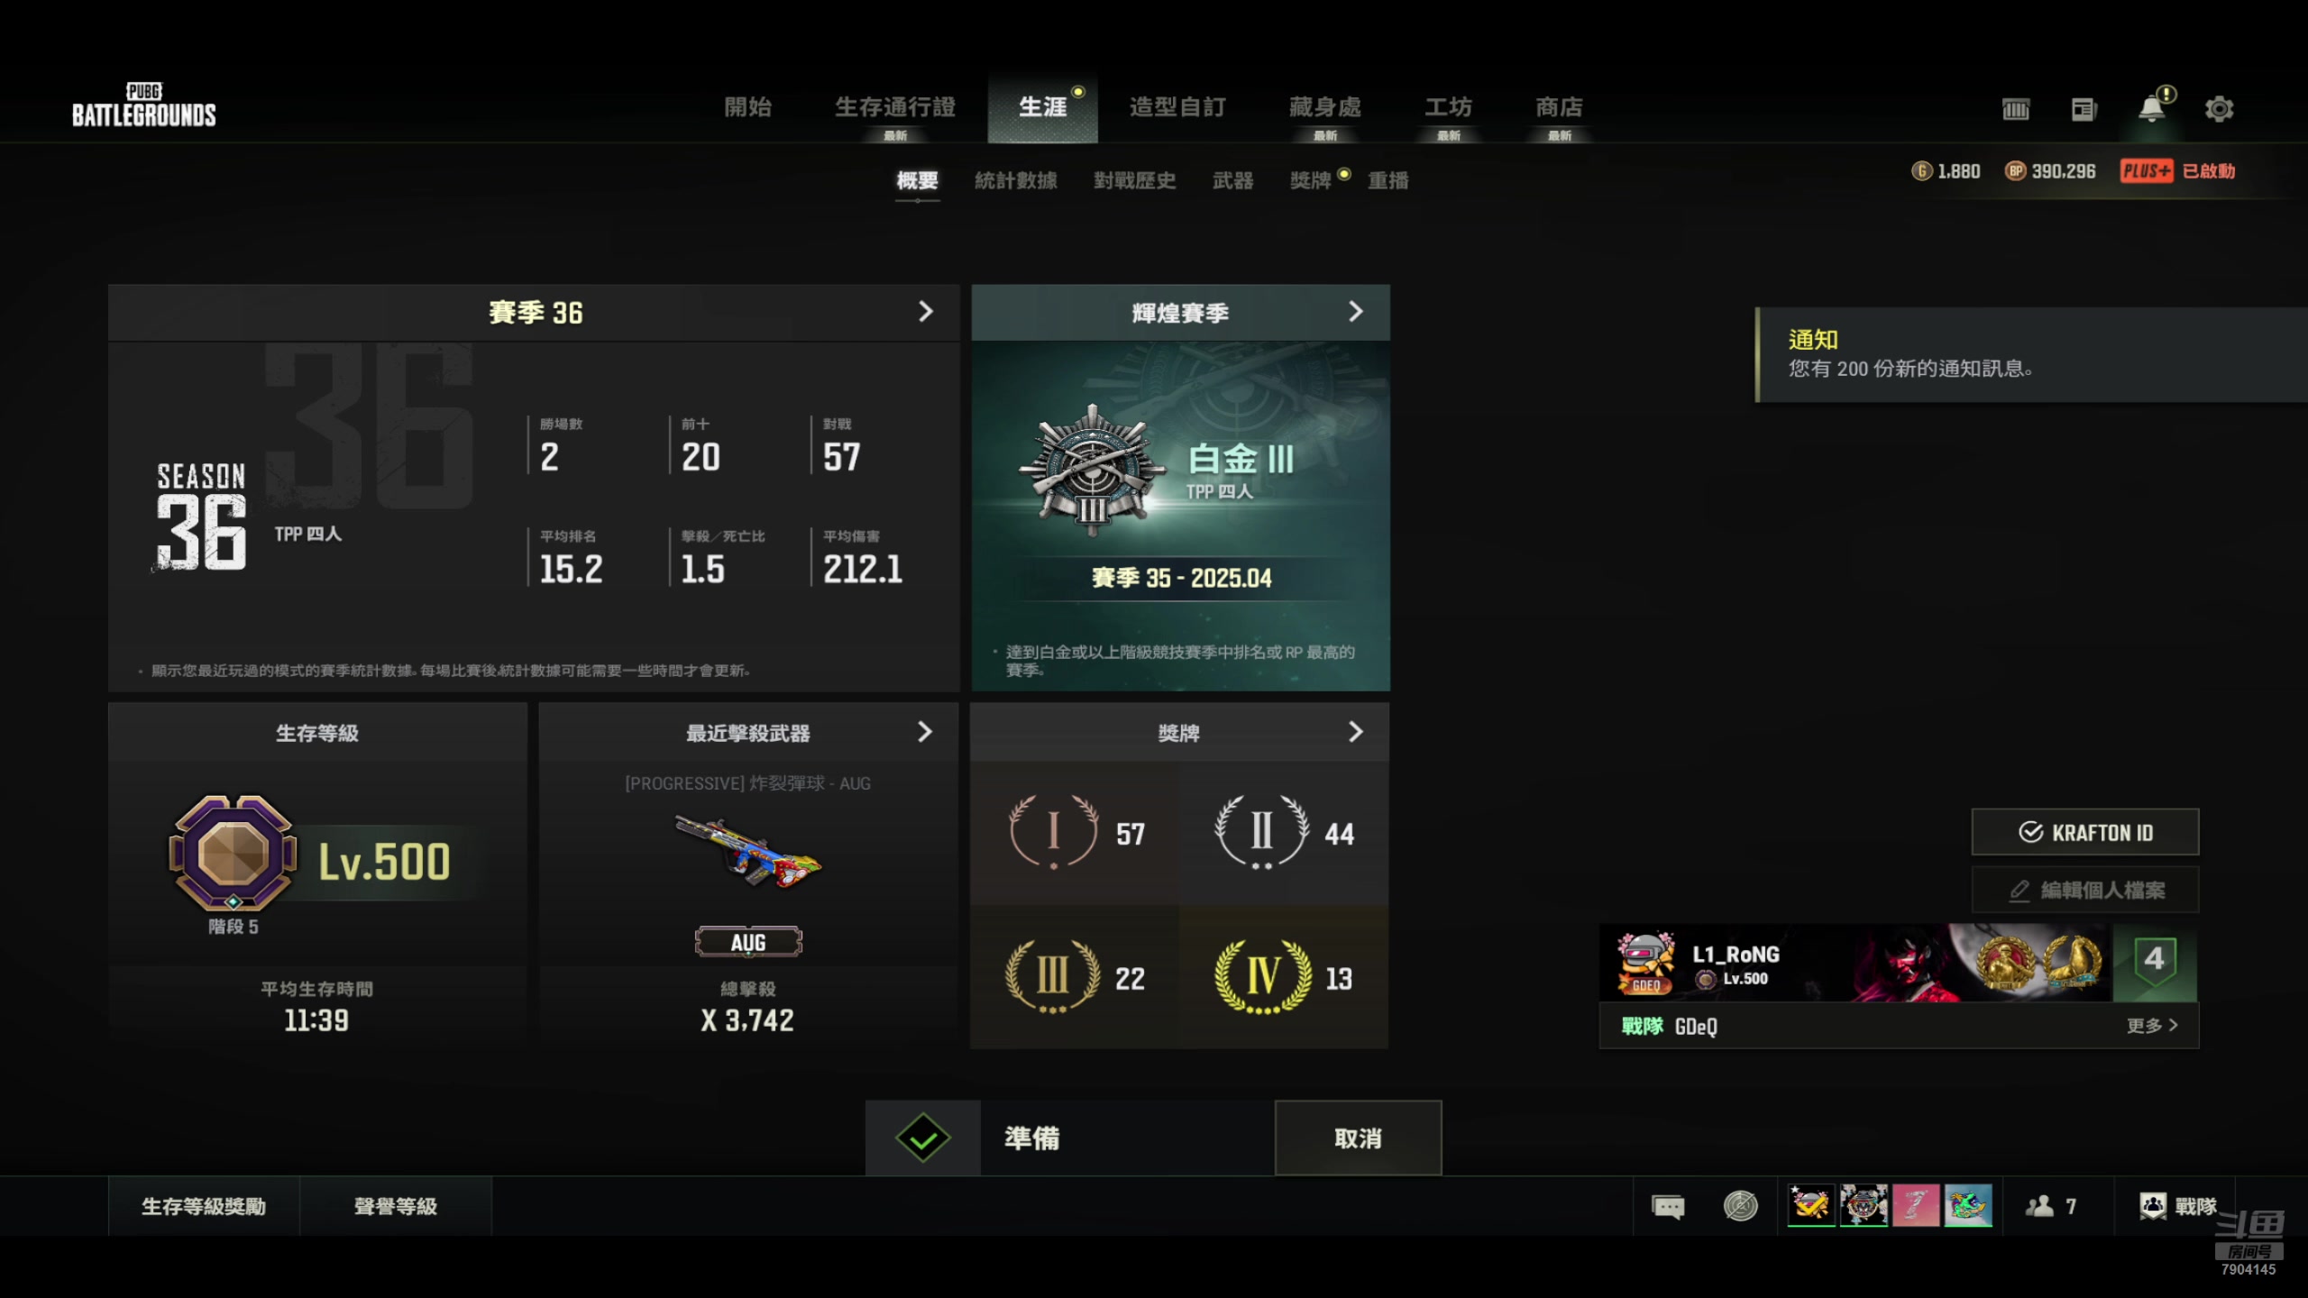Screen dimensions: 2308x1298
Task: Toggle the green 準備 ready checkmark
Action: [923, 1138]
